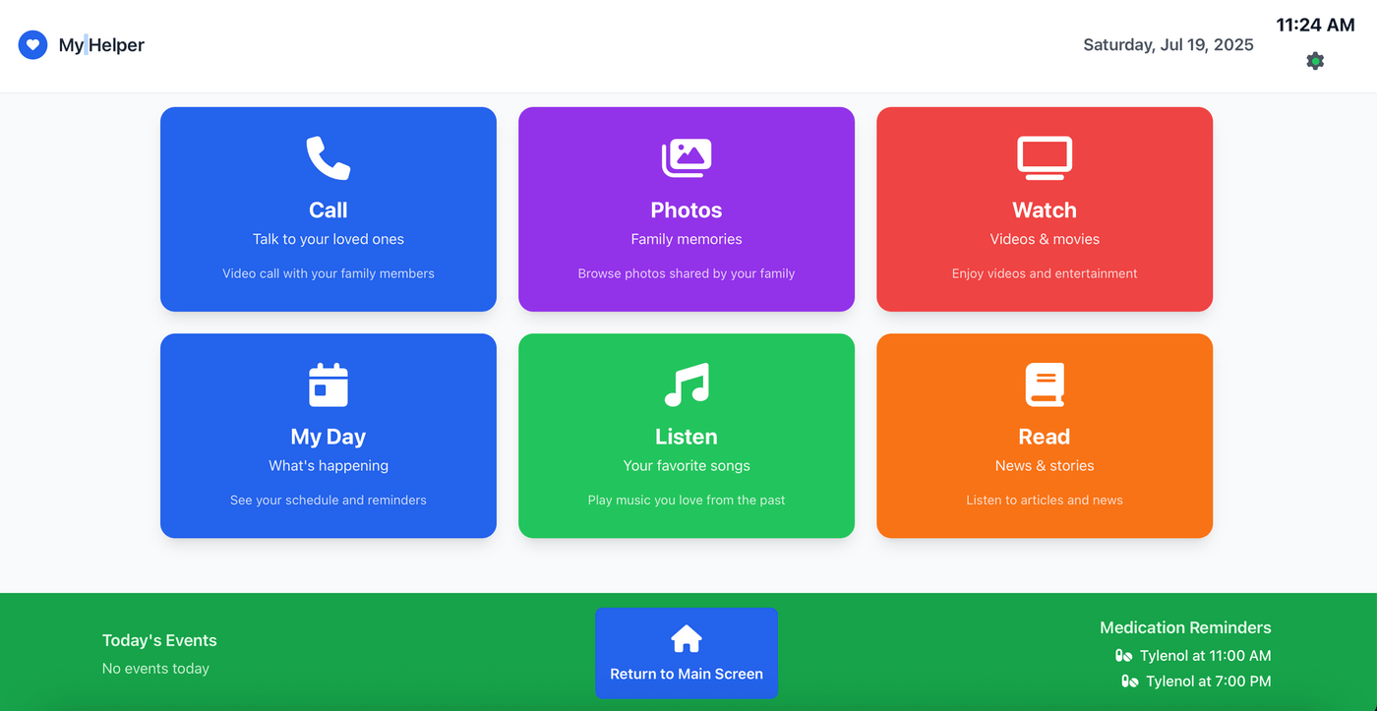Viewport: 1377px width, 711px height.
Task: Click the music note icon in Listen
Action: coord(686,385)
